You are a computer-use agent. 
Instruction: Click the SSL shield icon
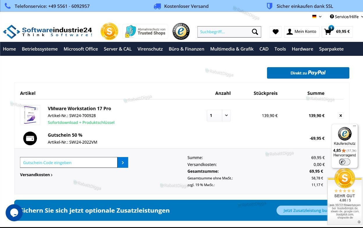270,6
